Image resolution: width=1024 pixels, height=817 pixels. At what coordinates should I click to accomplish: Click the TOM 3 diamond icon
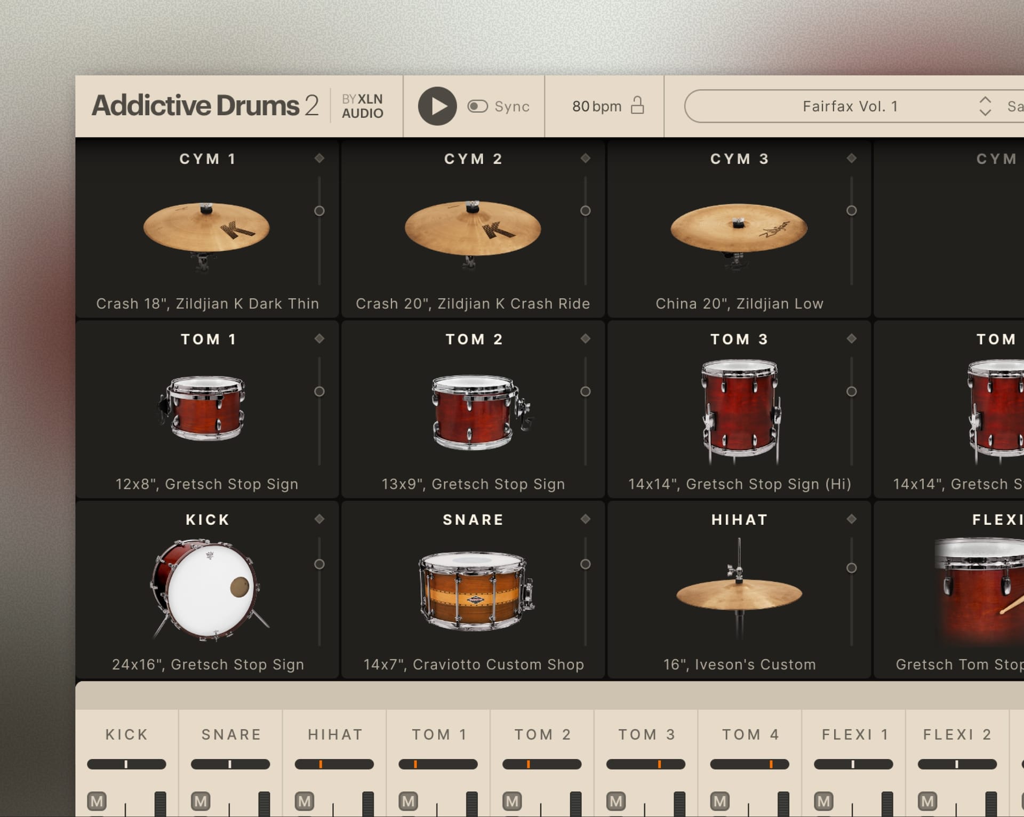coord(852,338)
